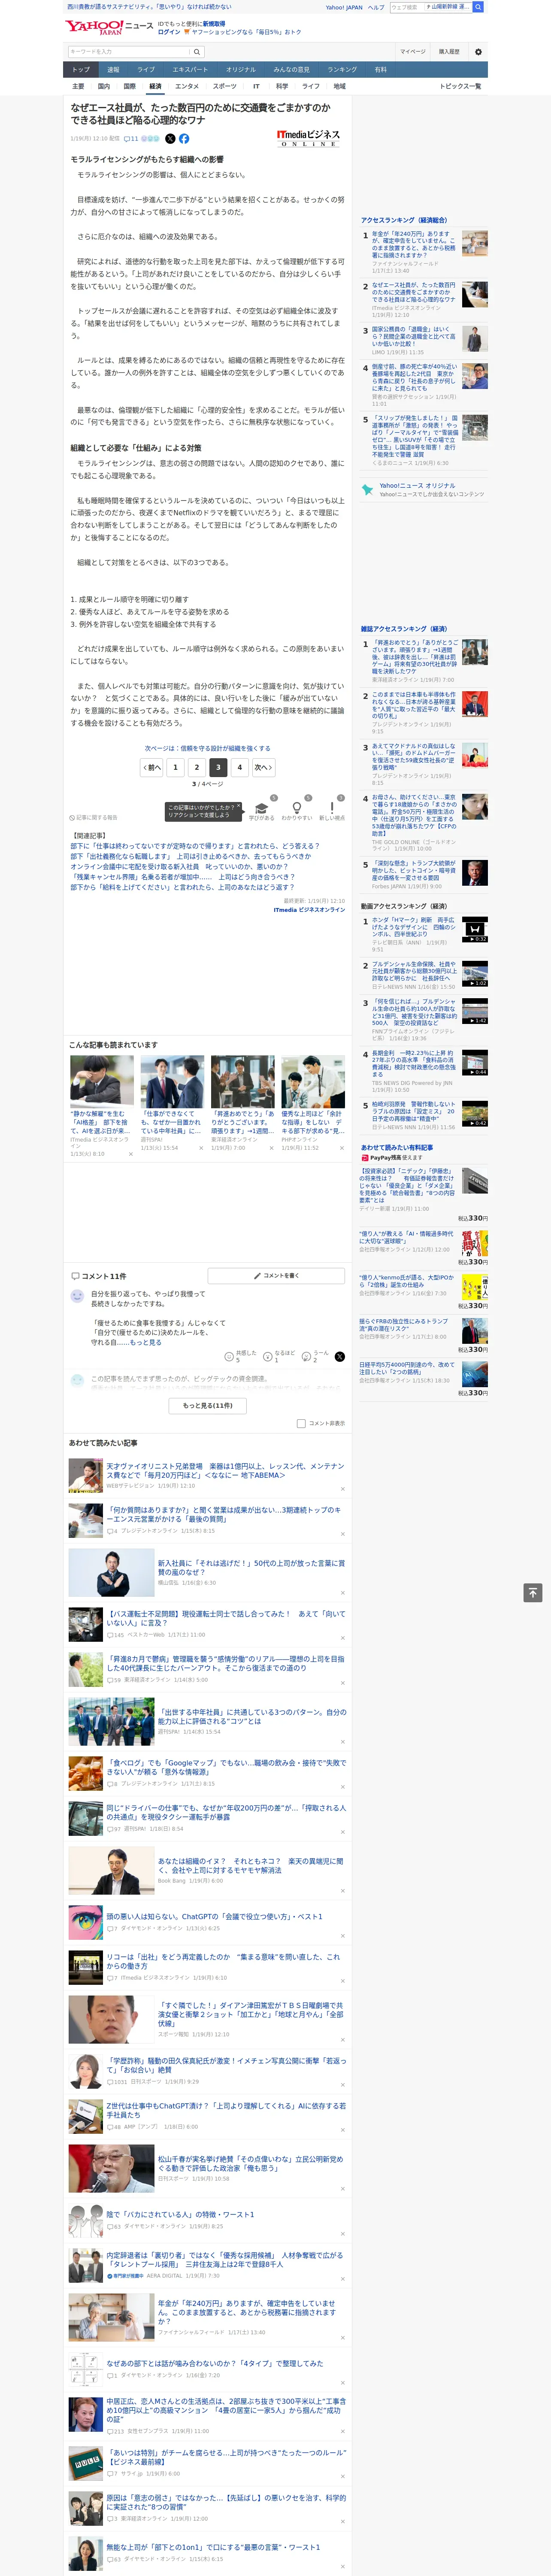551x2576 pixels.
Task: Expand first comment with もっと見る
Action: pos(146,1342)
